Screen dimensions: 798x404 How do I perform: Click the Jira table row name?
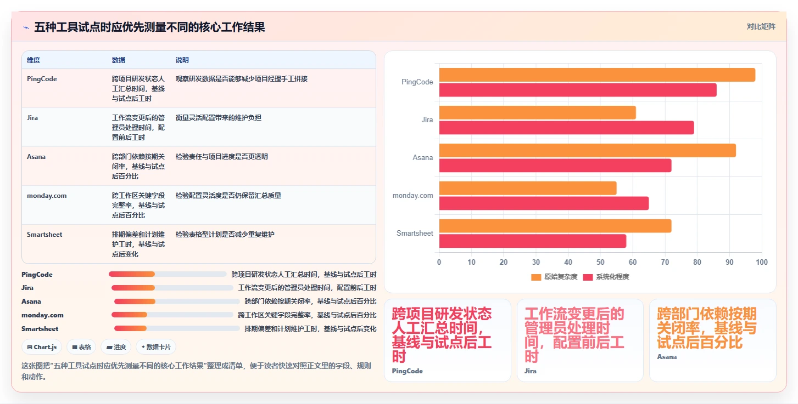32,118
